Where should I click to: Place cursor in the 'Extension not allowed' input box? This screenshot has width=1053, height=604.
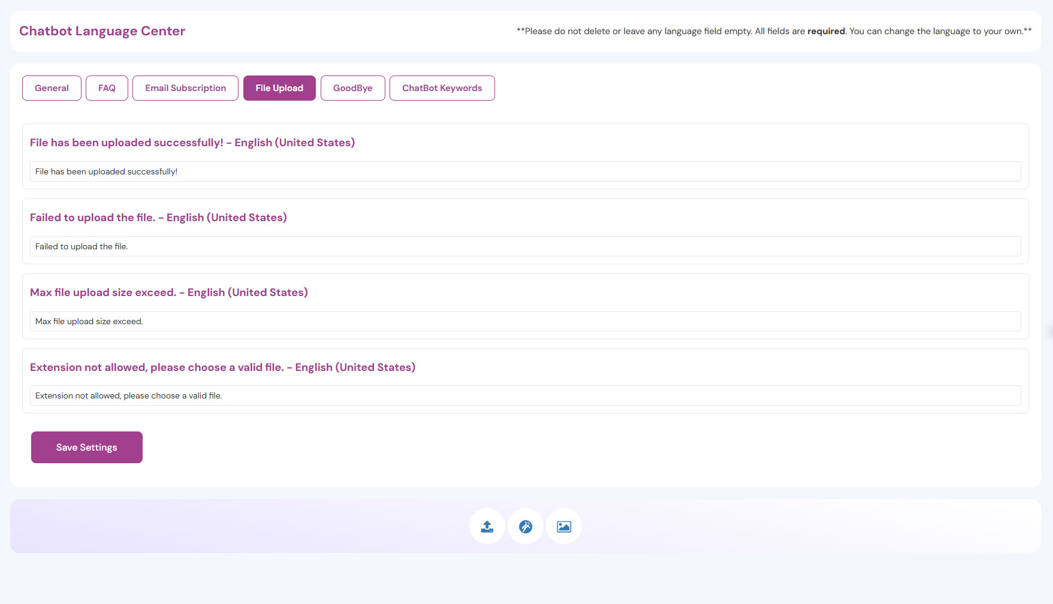(525, 395)
